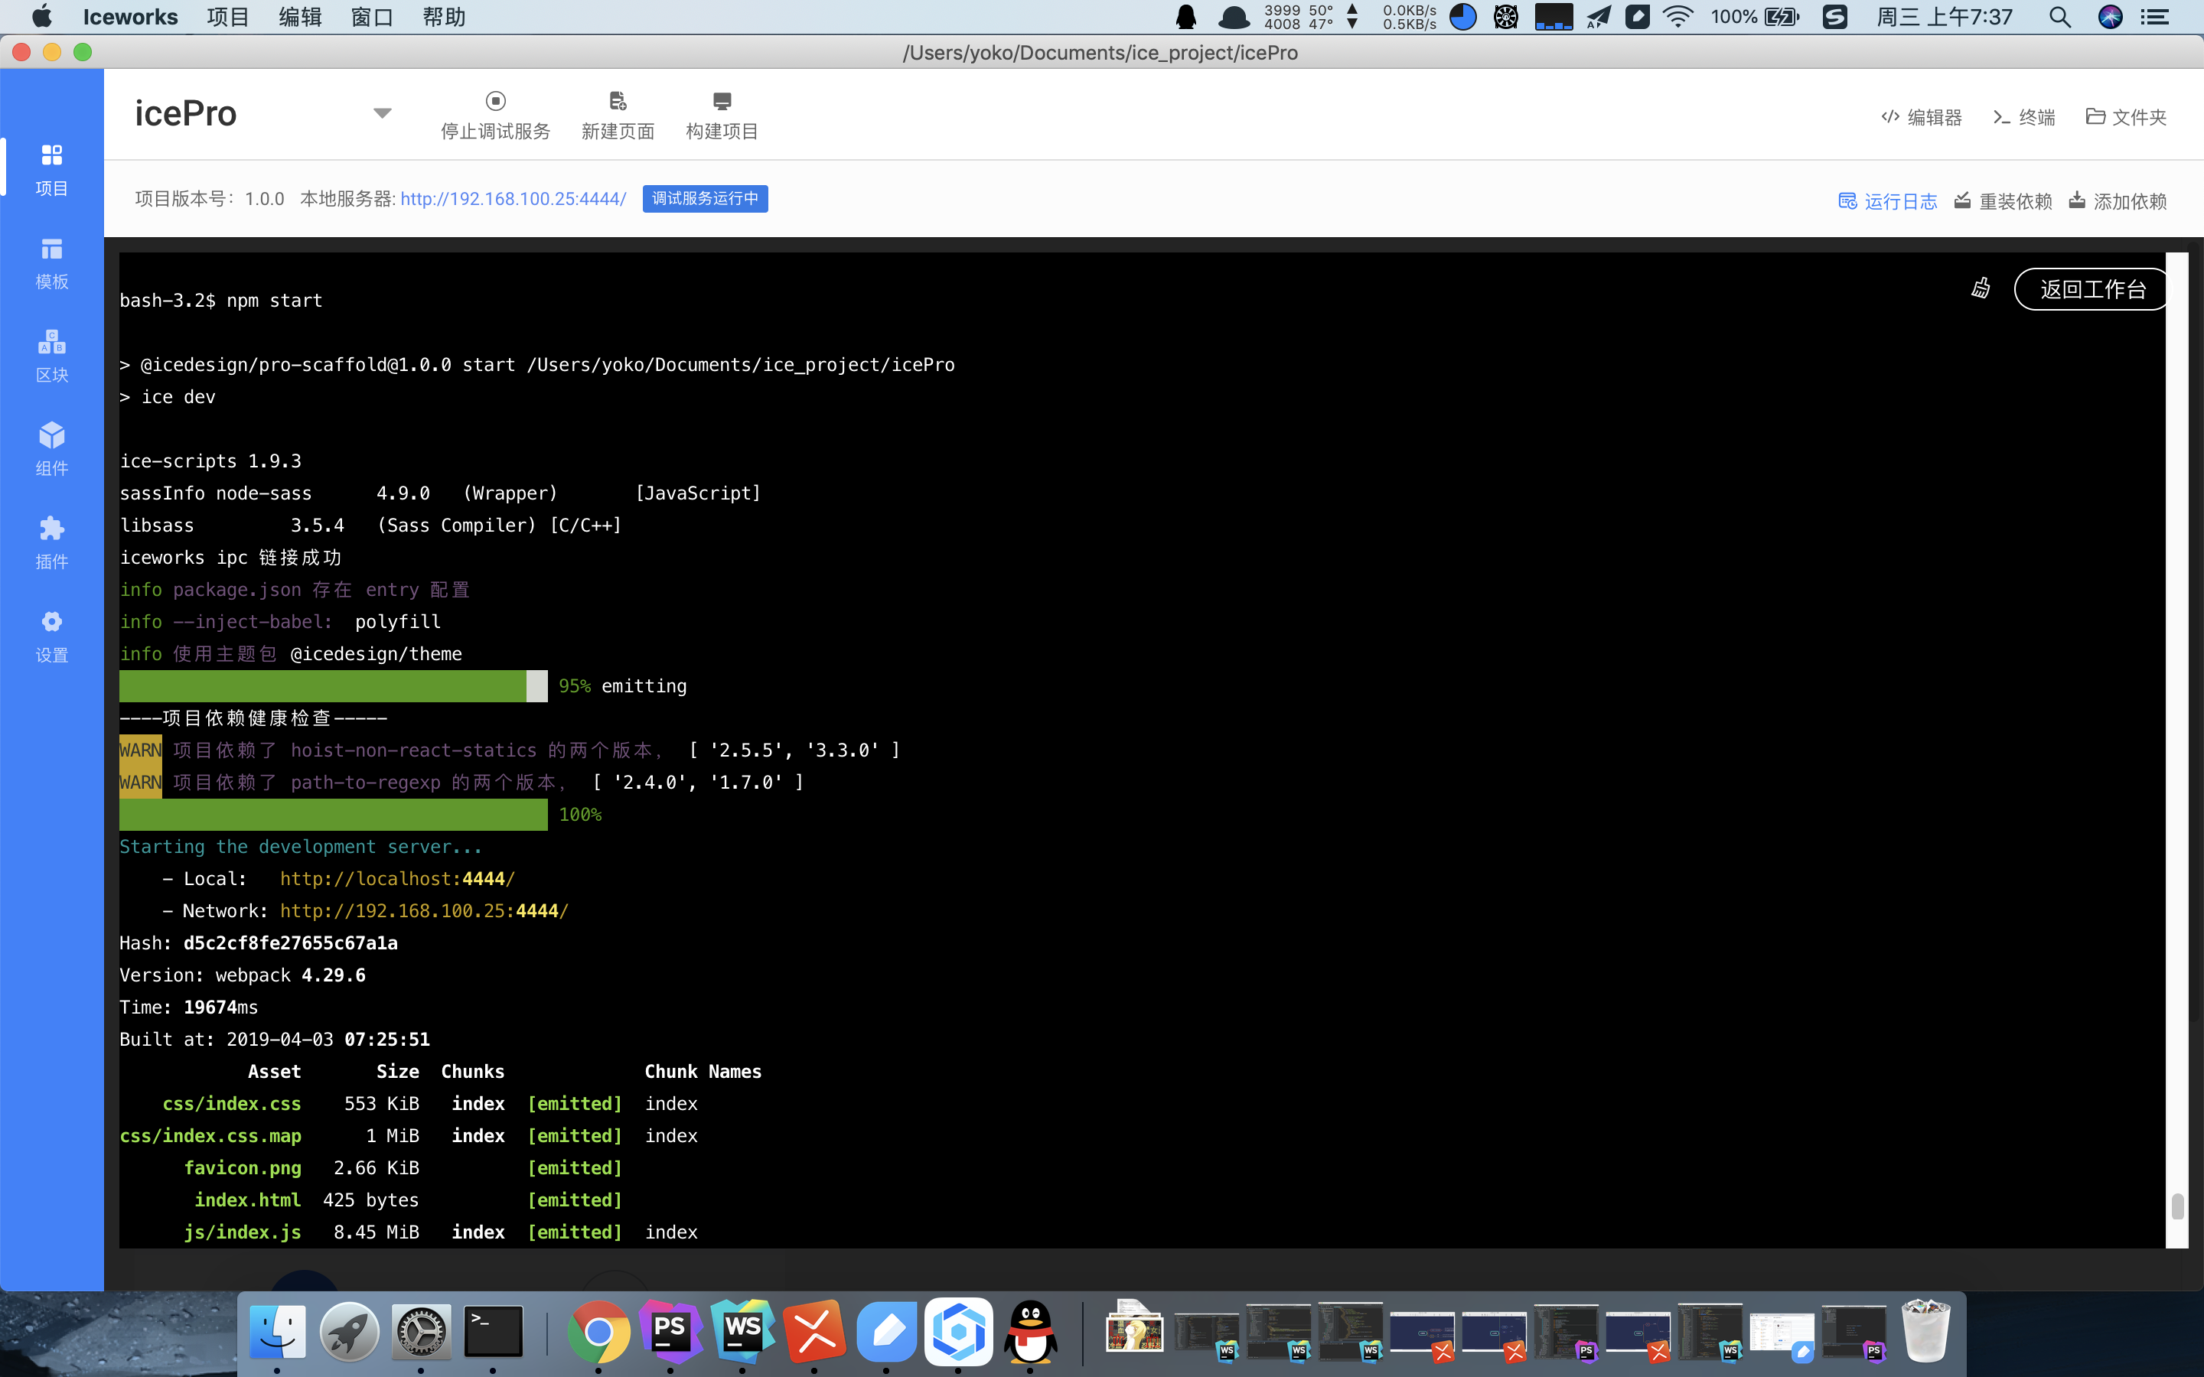Click the favicon.png asset name
The image size is (2204, 1377).
pos(243,1167)
